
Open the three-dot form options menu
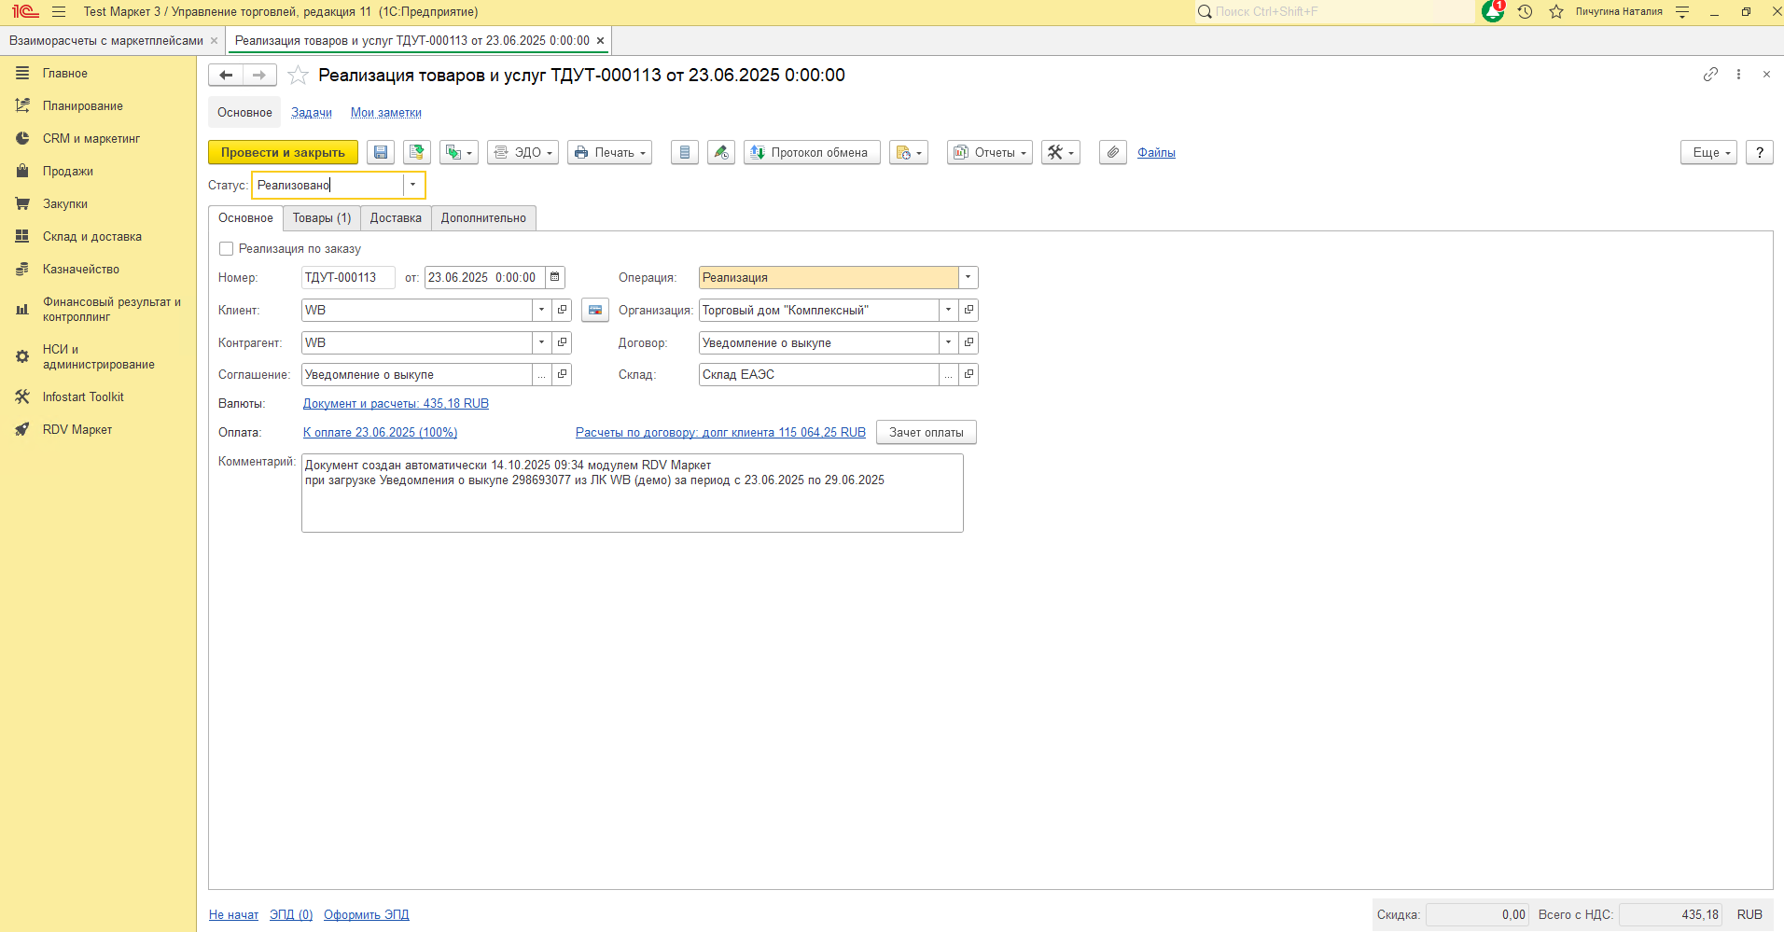[1738, 75]
